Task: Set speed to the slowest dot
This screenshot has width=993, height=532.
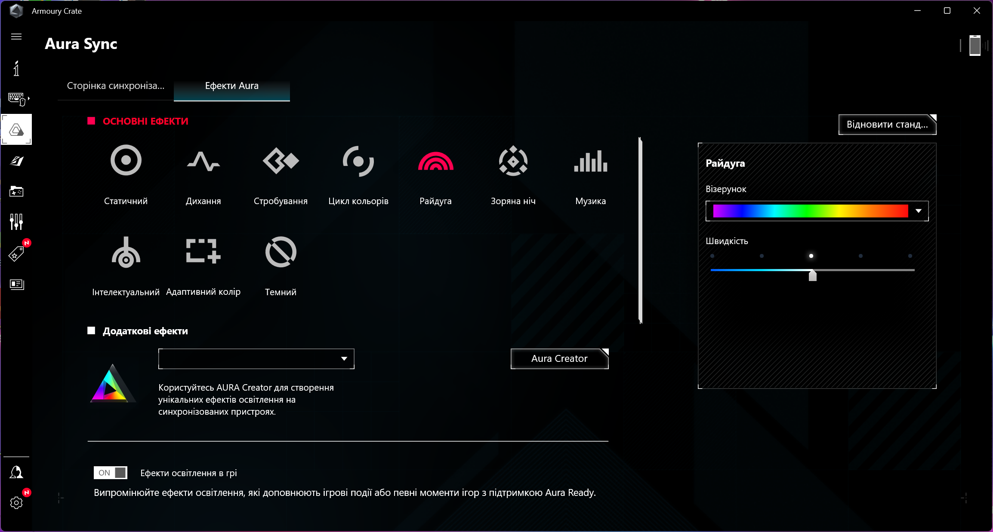Action: (x=712, y=256)
